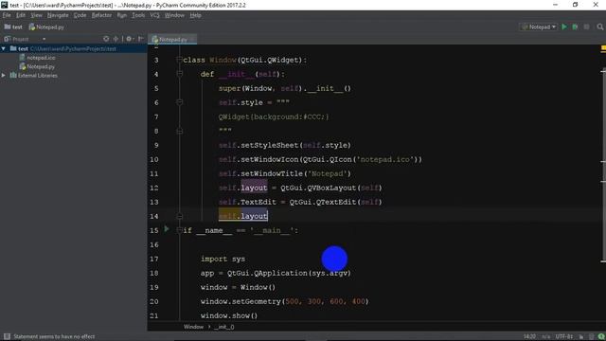Image resolution: width=606 pixels, height=341 pixels.
Task: Open the Project view type dropdown
Action: [45, 39]
